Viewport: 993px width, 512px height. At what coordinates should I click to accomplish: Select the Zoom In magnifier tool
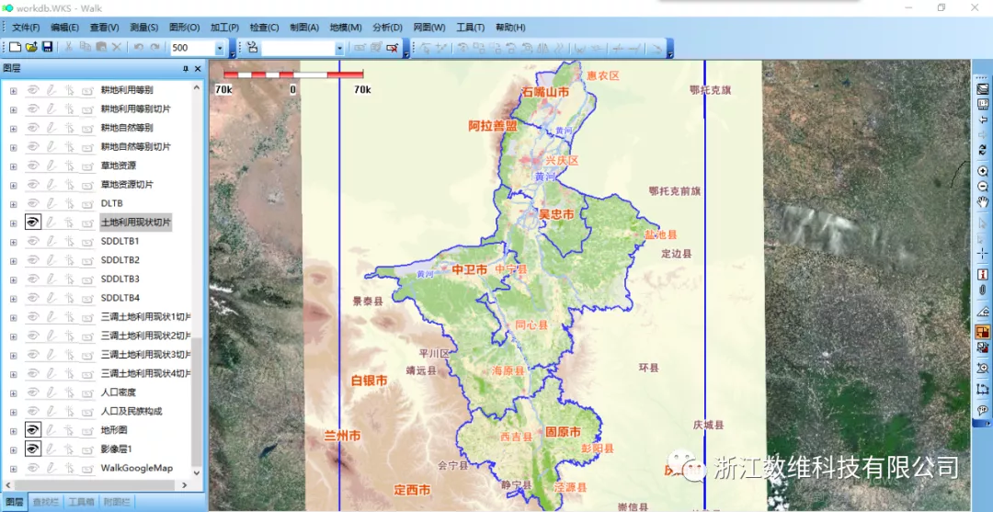983,172
